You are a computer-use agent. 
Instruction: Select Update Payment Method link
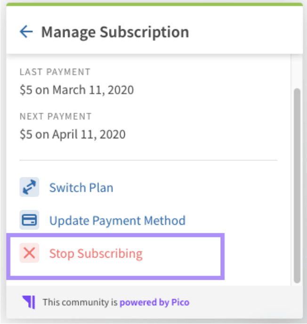point(117,221)
